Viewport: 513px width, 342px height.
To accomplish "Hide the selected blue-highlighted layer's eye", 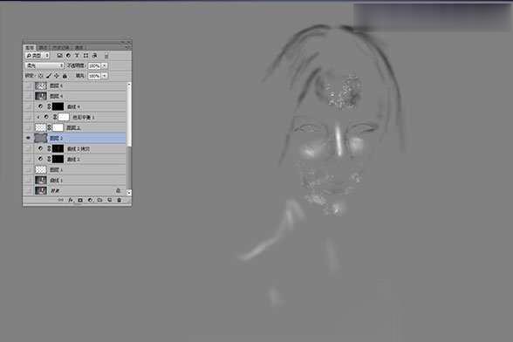I will coord(29,138).
